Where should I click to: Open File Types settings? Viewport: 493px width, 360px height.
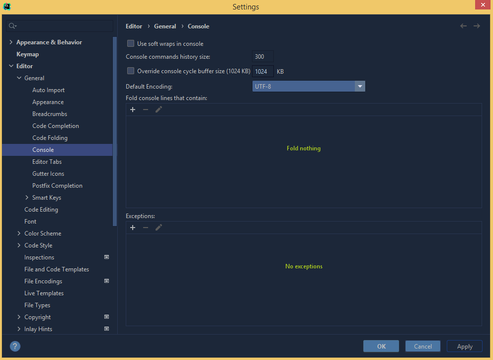tap(37, 305)
